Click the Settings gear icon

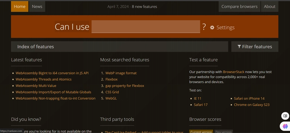212,28
